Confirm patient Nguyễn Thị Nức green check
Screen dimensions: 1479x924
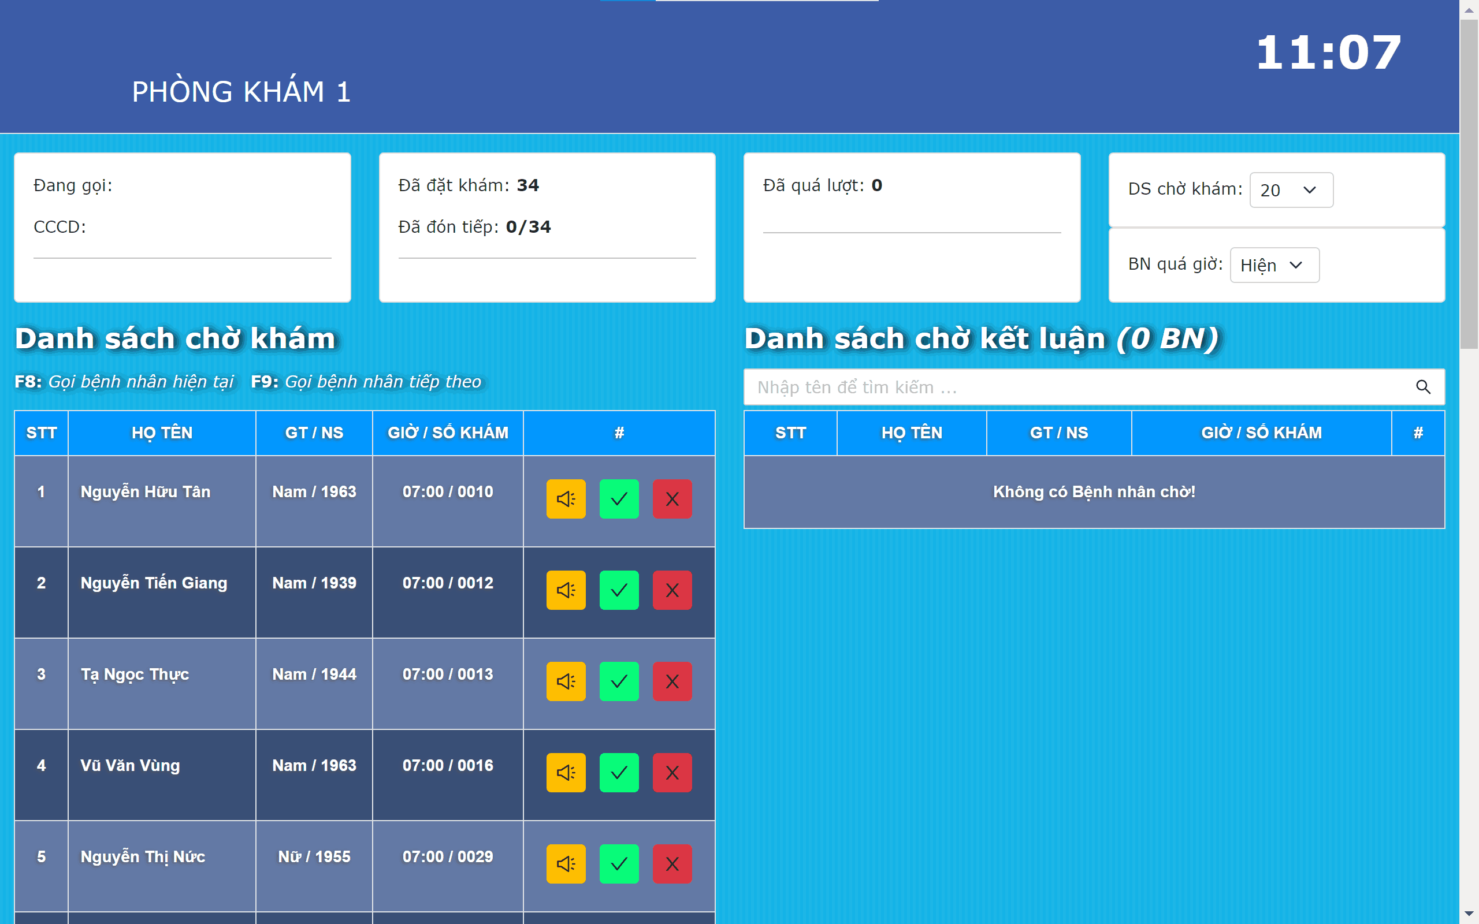pos(619,864)
